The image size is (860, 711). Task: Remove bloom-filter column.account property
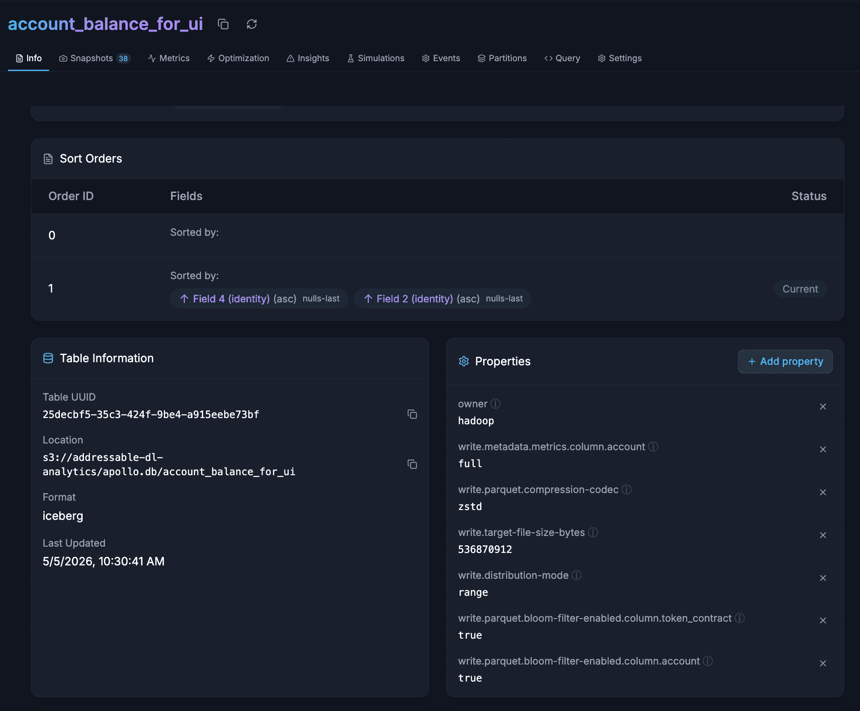[823, 663]
